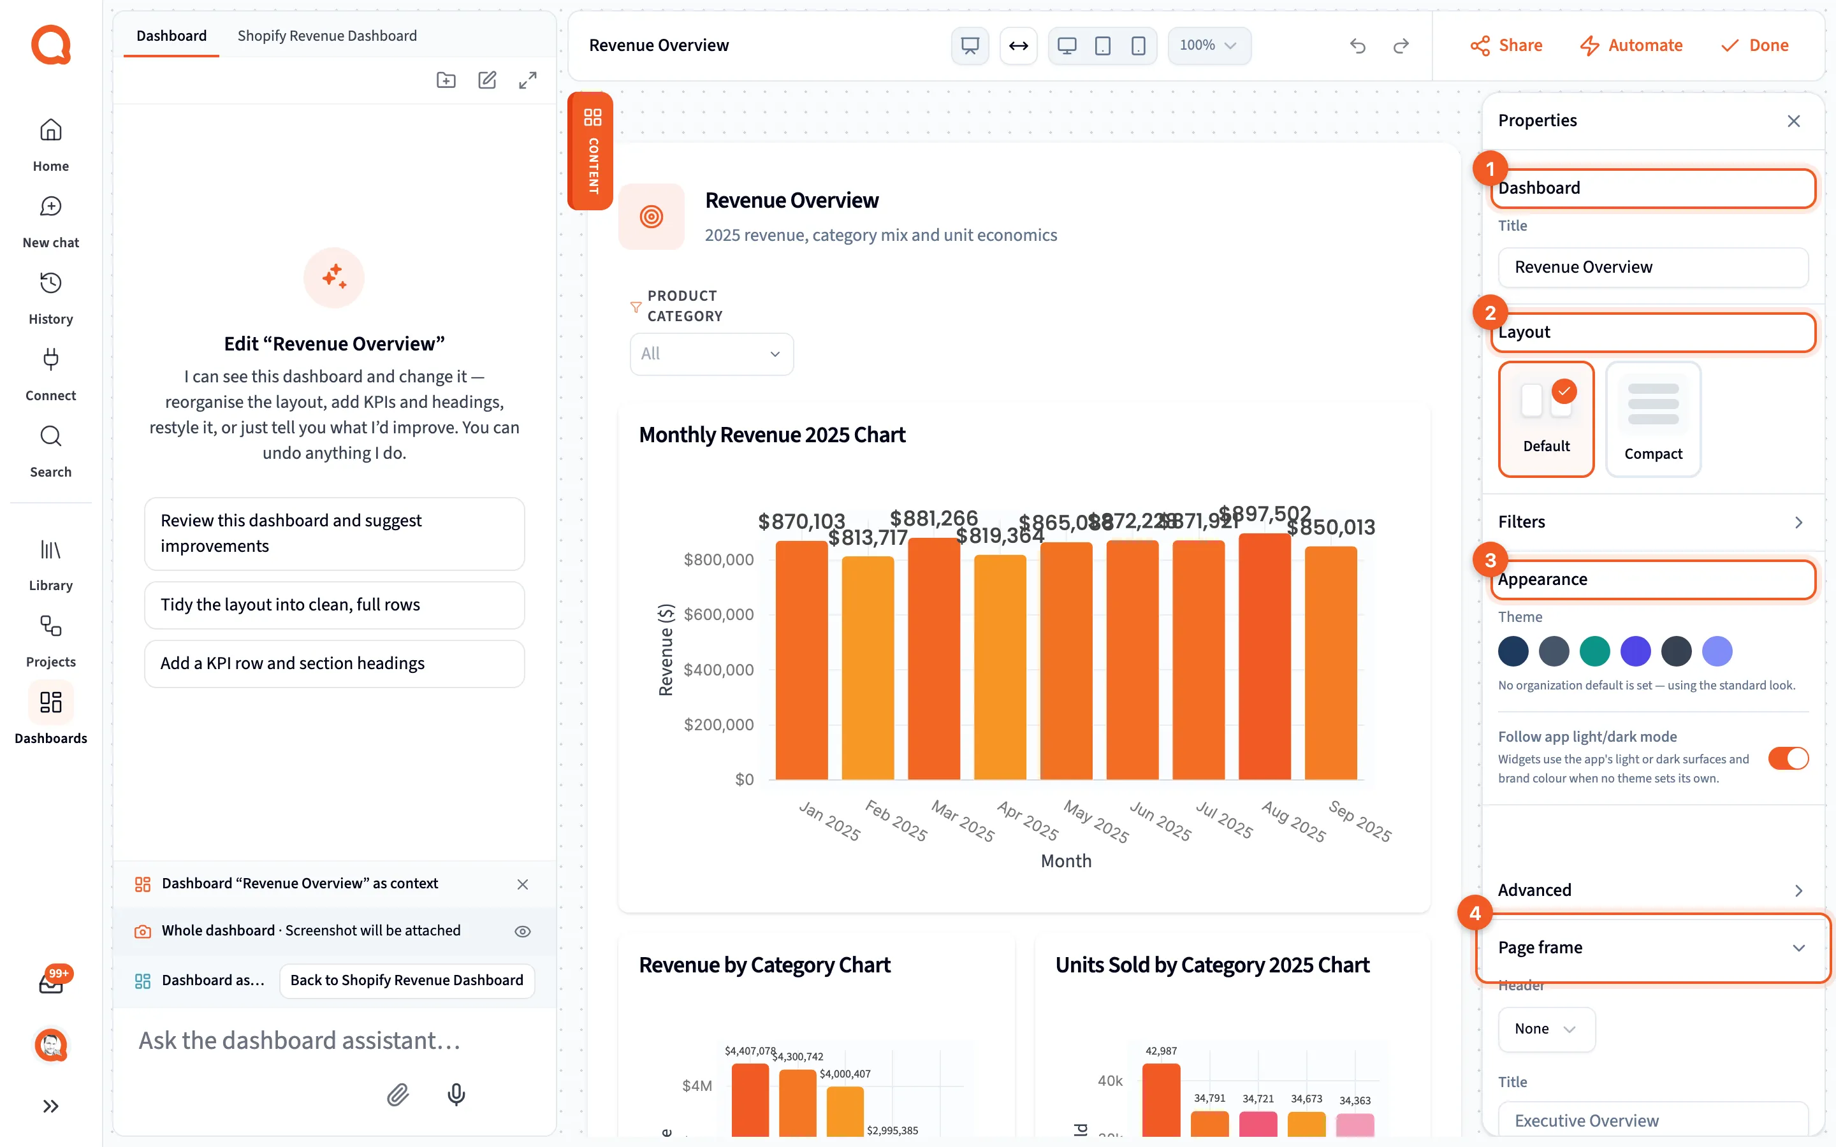Undo the last dashboard change
The image size is (1836, 1147).
tap(1358, 45)
